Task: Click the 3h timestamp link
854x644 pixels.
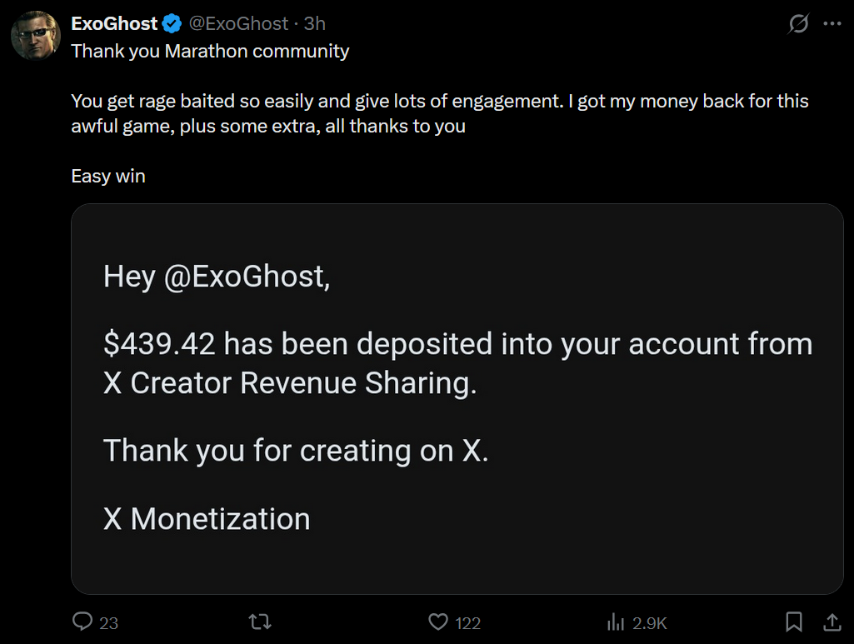Action: tap(314, 23)
